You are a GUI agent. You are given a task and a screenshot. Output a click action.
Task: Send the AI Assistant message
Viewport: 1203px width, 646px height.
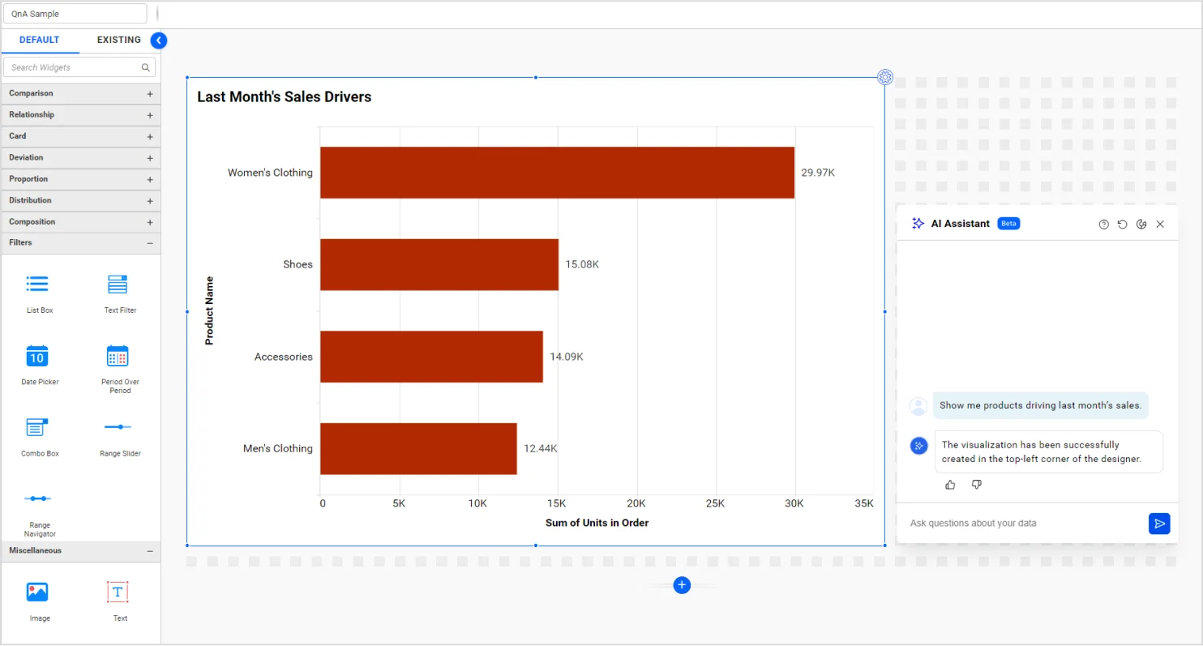click(x=1159, y=524)
